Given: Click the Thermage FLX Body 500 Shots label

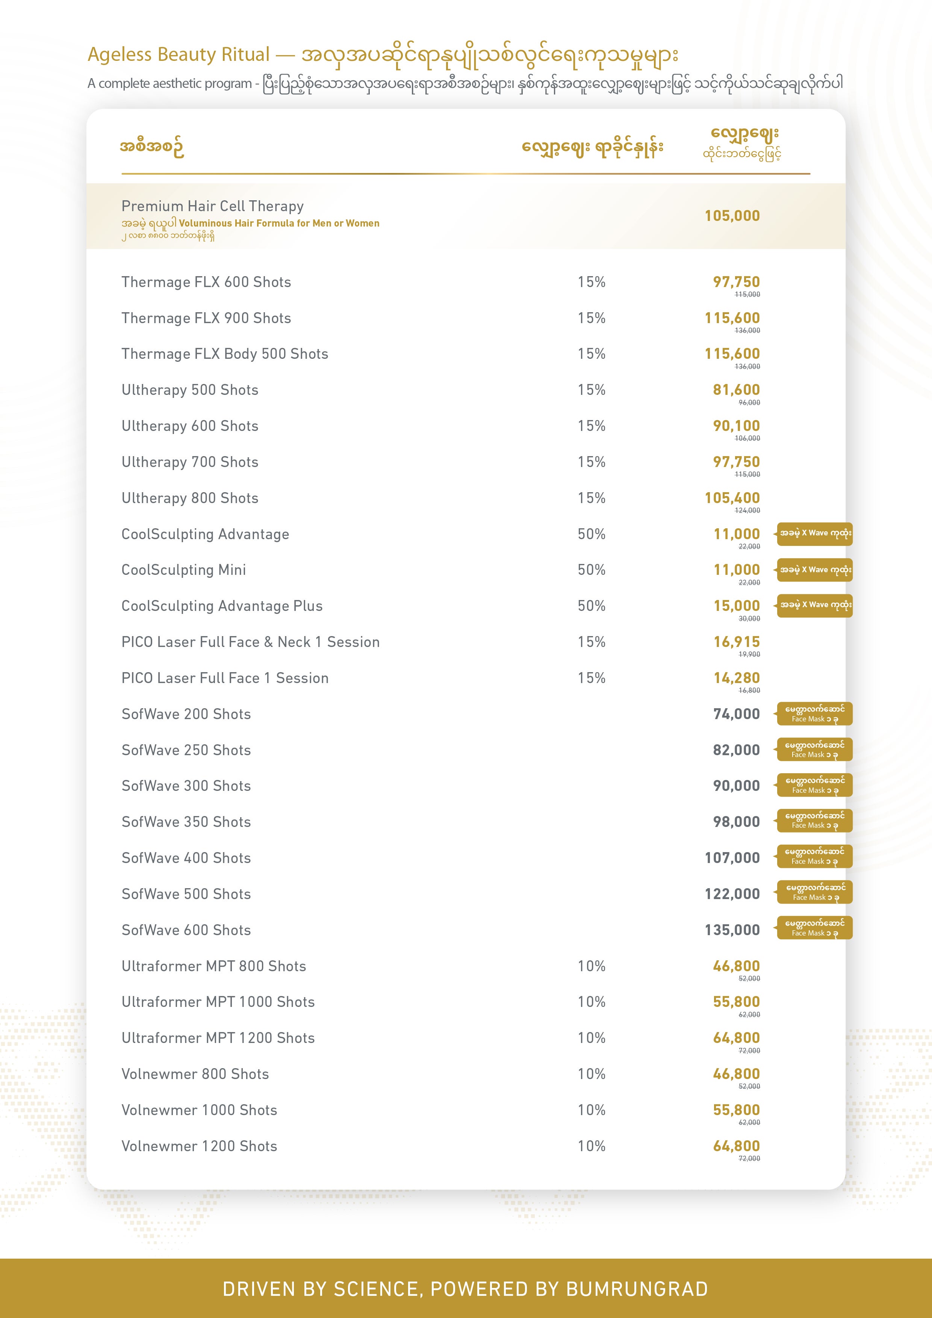Looking at the screenshot, I should tap(224, 354).
